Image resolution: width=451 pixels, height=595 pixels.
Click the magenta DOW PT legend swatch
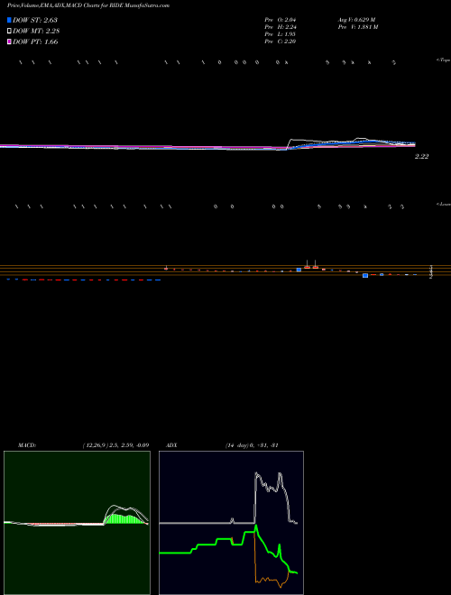9,42
